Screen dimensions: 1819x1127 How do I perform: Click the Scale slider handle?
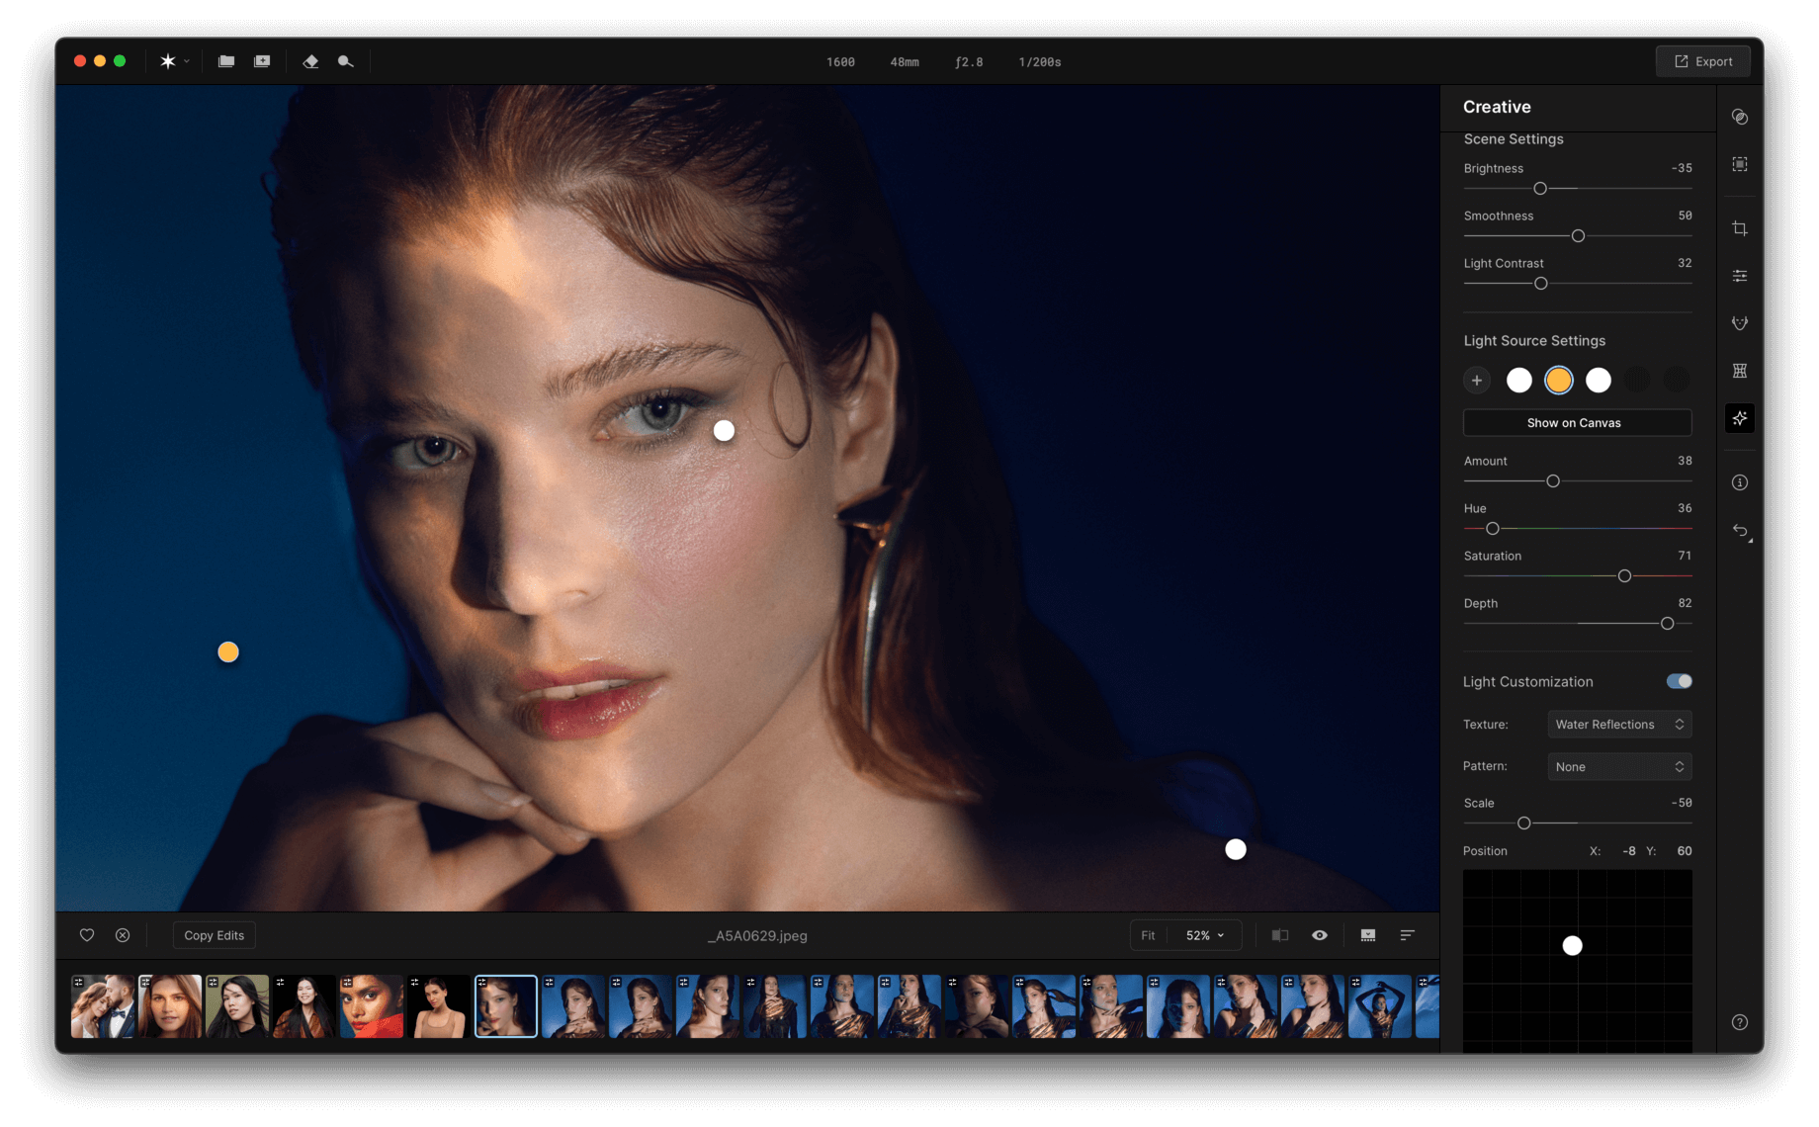[x=1524, y=824]
